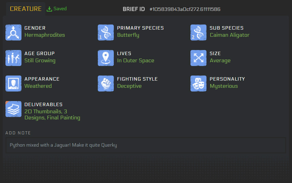Image resolution: width=292 pixels, height=183 pixels.
Task: Click the Saved download icon
Action: coord(49,9)
